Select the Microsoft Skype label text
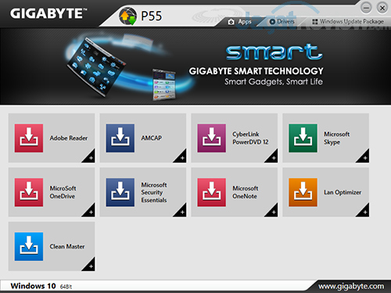This screenshot has height=293, width=391. [x=336, y=138]
